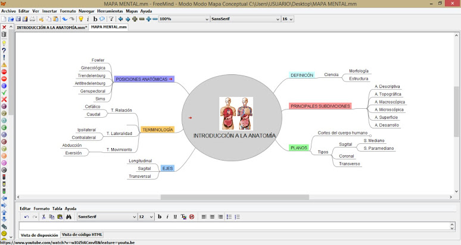Image resolution: width=461 pixels, height=245 pixels.
Task: Open text color picker in note editor
Action: (183, 217)
